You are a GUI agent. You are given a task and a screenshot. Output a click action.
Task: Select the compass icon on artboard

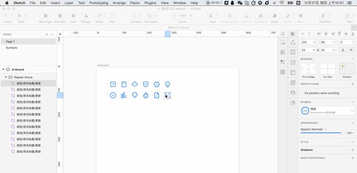click(x=113, y=95)
